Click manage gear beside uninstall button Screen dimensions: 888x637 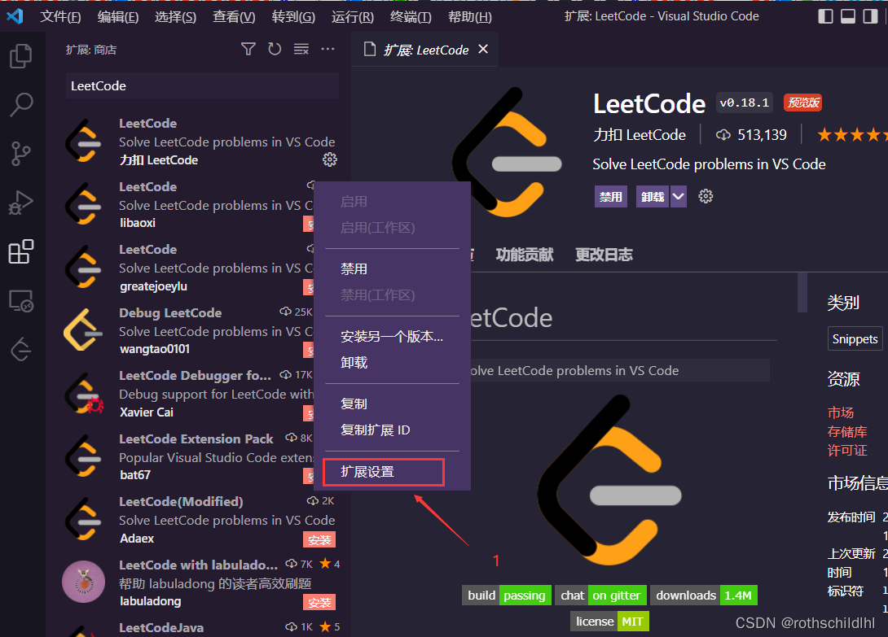(706, 196)
